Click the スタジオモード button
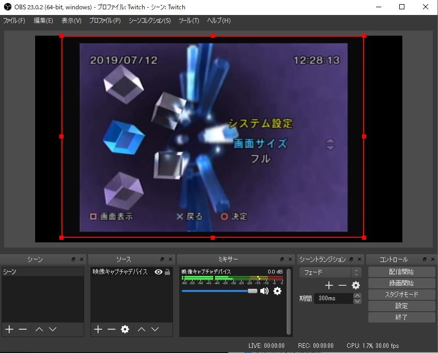 coord(401,294)
